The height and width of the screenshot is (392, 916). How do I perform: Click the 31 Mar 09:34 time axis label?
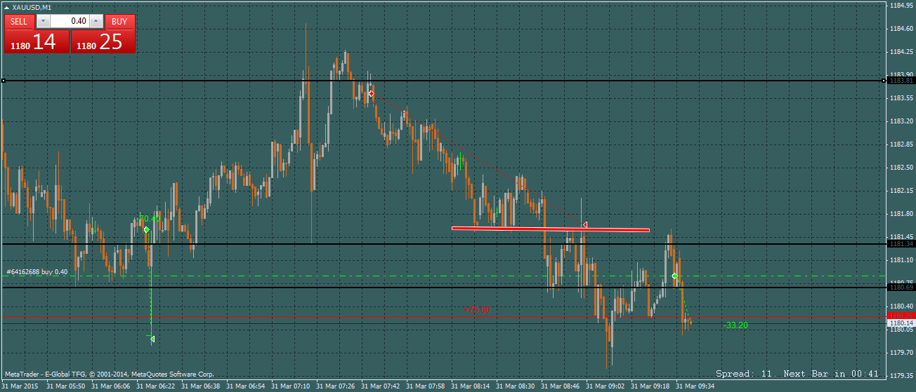(695, 386)
